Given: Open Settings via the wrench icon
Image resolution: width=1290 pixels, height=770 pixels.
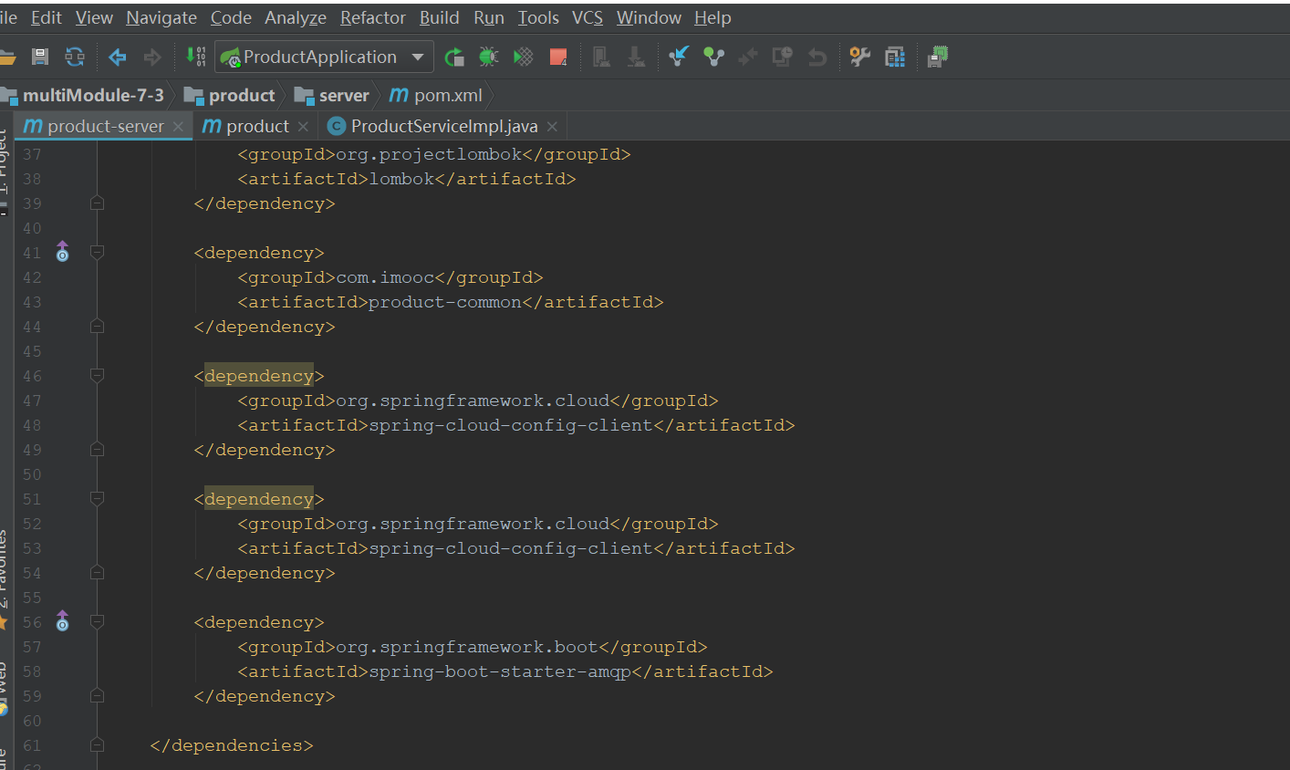Looking at the screenshot, I should tap(859, 57).
